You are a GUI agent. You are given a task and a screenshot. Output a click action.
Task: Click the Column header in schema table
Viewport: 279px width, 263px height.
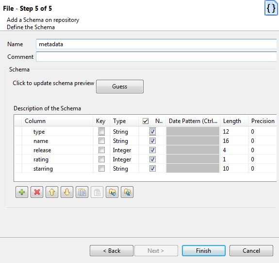[x=57, y=121]
